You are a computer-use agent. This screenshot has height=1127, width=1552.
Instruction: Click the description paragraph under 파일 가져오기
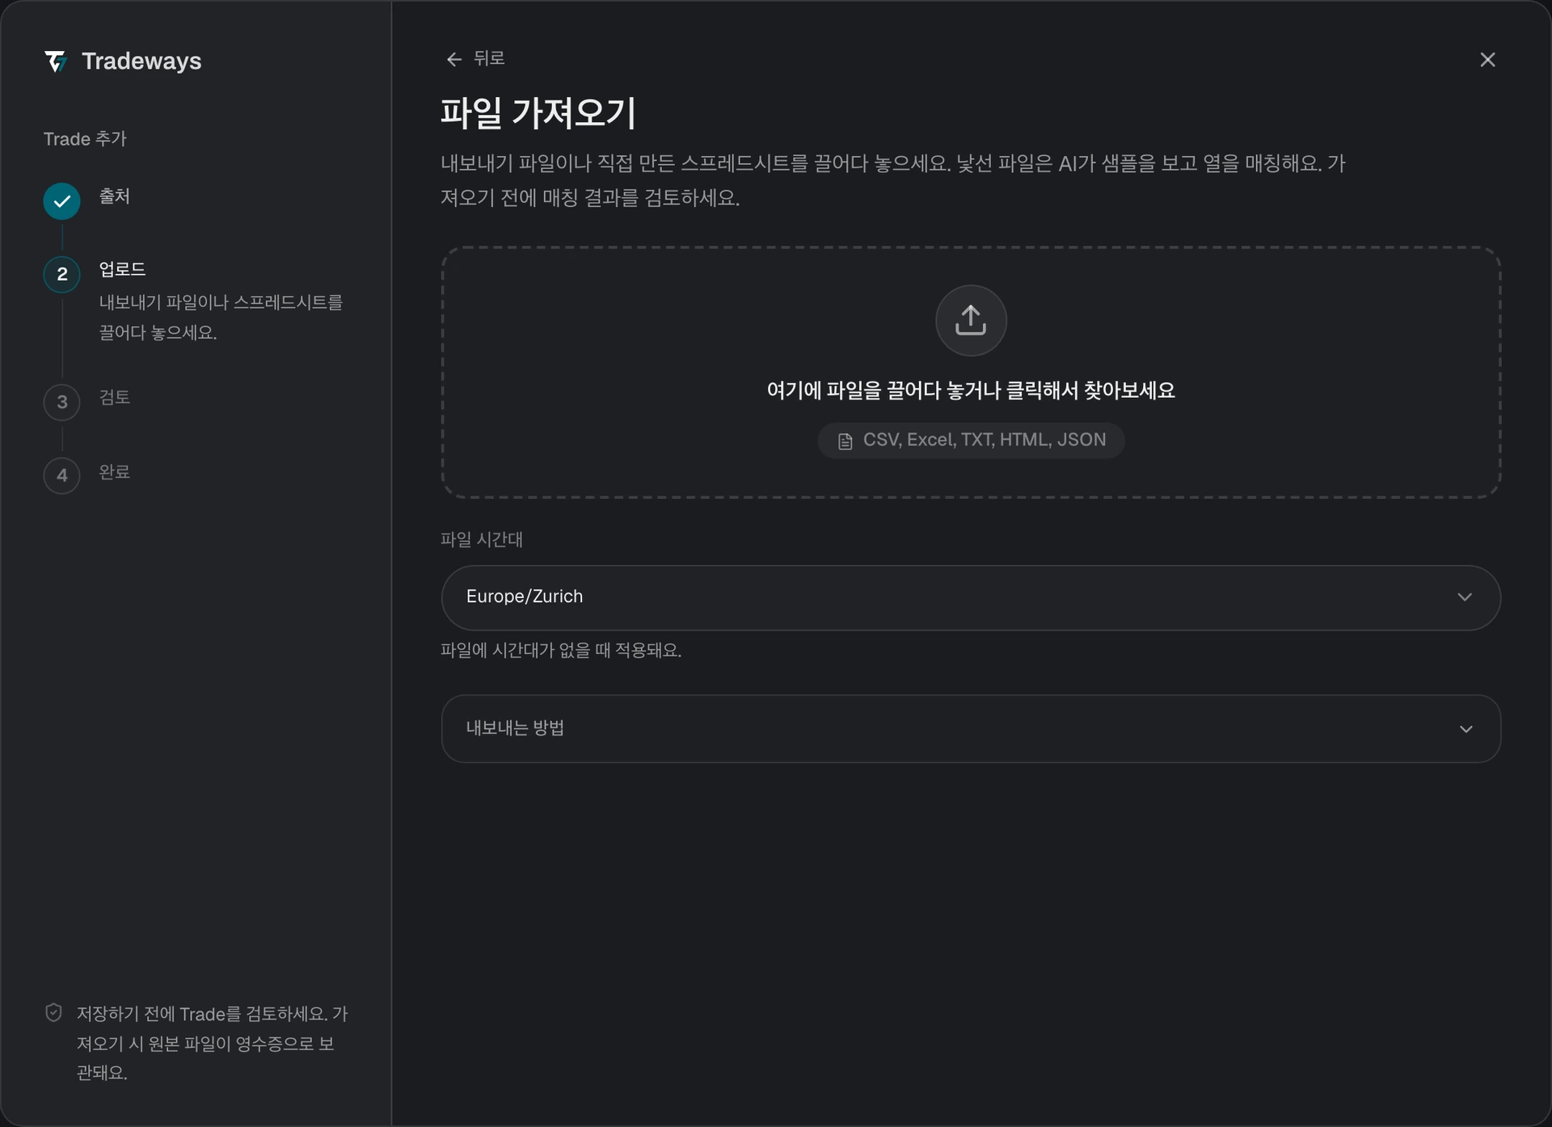click(892, 180)
